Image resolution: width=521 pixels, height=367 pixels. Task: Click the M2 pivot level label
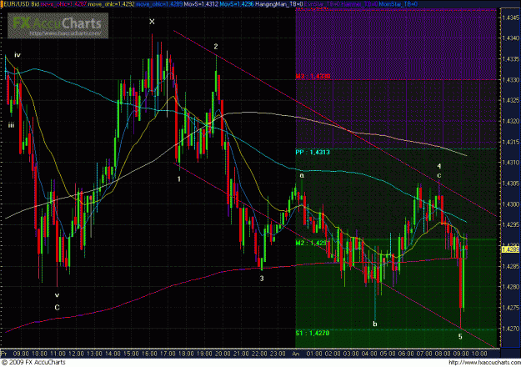point(311,243)
